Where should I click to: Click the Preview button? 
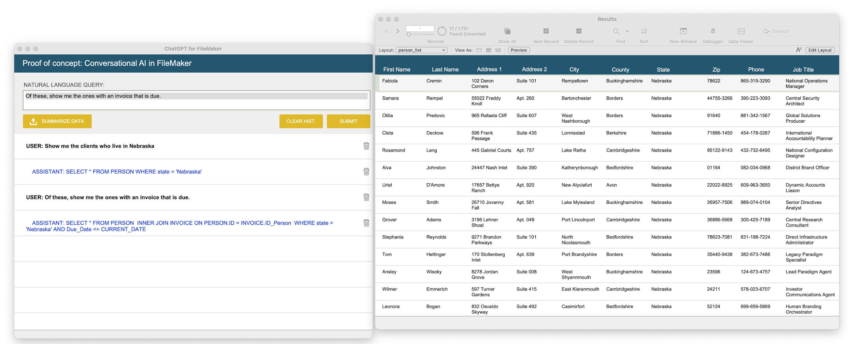click(519, 50)
